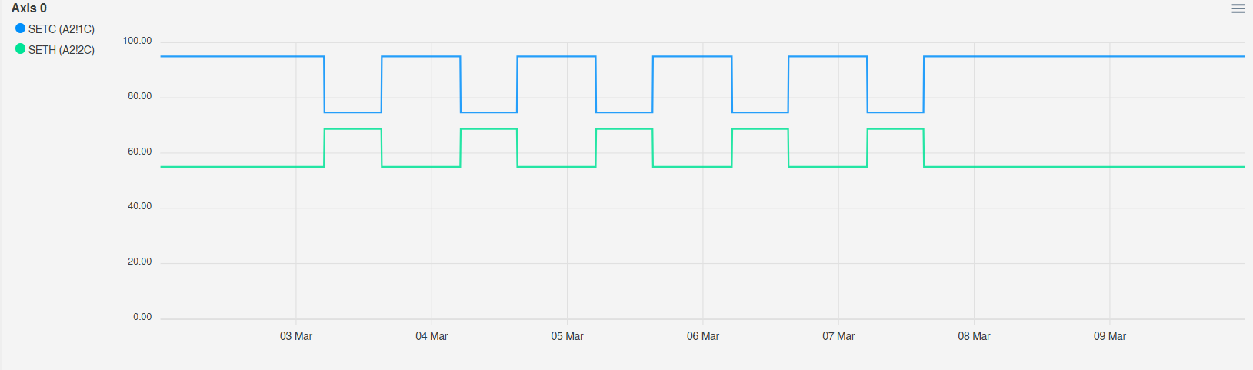
Task: Click the 100.00 y-axis label
Action: click(138, 41)
